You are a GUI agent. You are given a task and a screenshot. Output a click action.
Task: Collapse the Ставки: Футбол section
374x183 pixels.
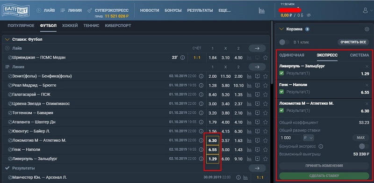7,39
